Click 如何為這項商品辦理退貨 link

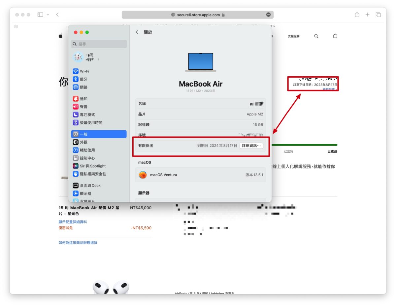[78, 242]
